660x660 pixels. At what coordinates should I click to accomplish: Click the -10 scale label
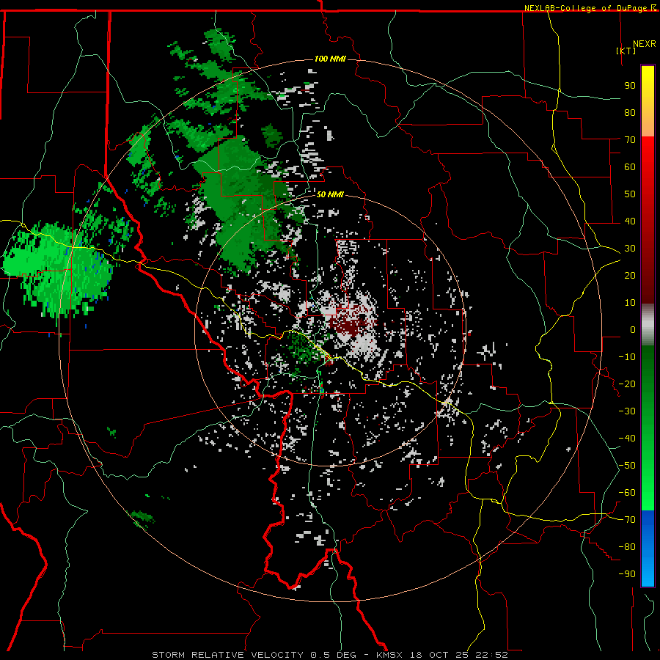pyautogui.click(x=627, y=357)
